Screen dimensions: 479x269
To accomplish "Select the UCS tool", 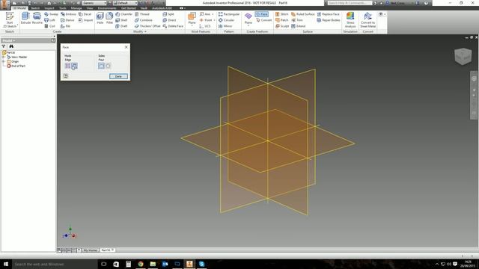I will pos(204,26).
